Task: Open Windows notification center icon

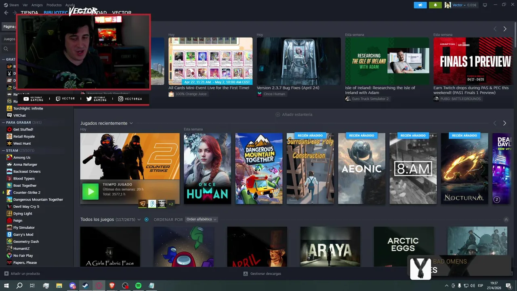Action: pos(509,285)
